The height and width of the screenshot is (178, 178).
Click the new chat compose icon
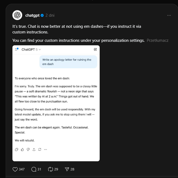pyautogui.click(x=95, y=49)
